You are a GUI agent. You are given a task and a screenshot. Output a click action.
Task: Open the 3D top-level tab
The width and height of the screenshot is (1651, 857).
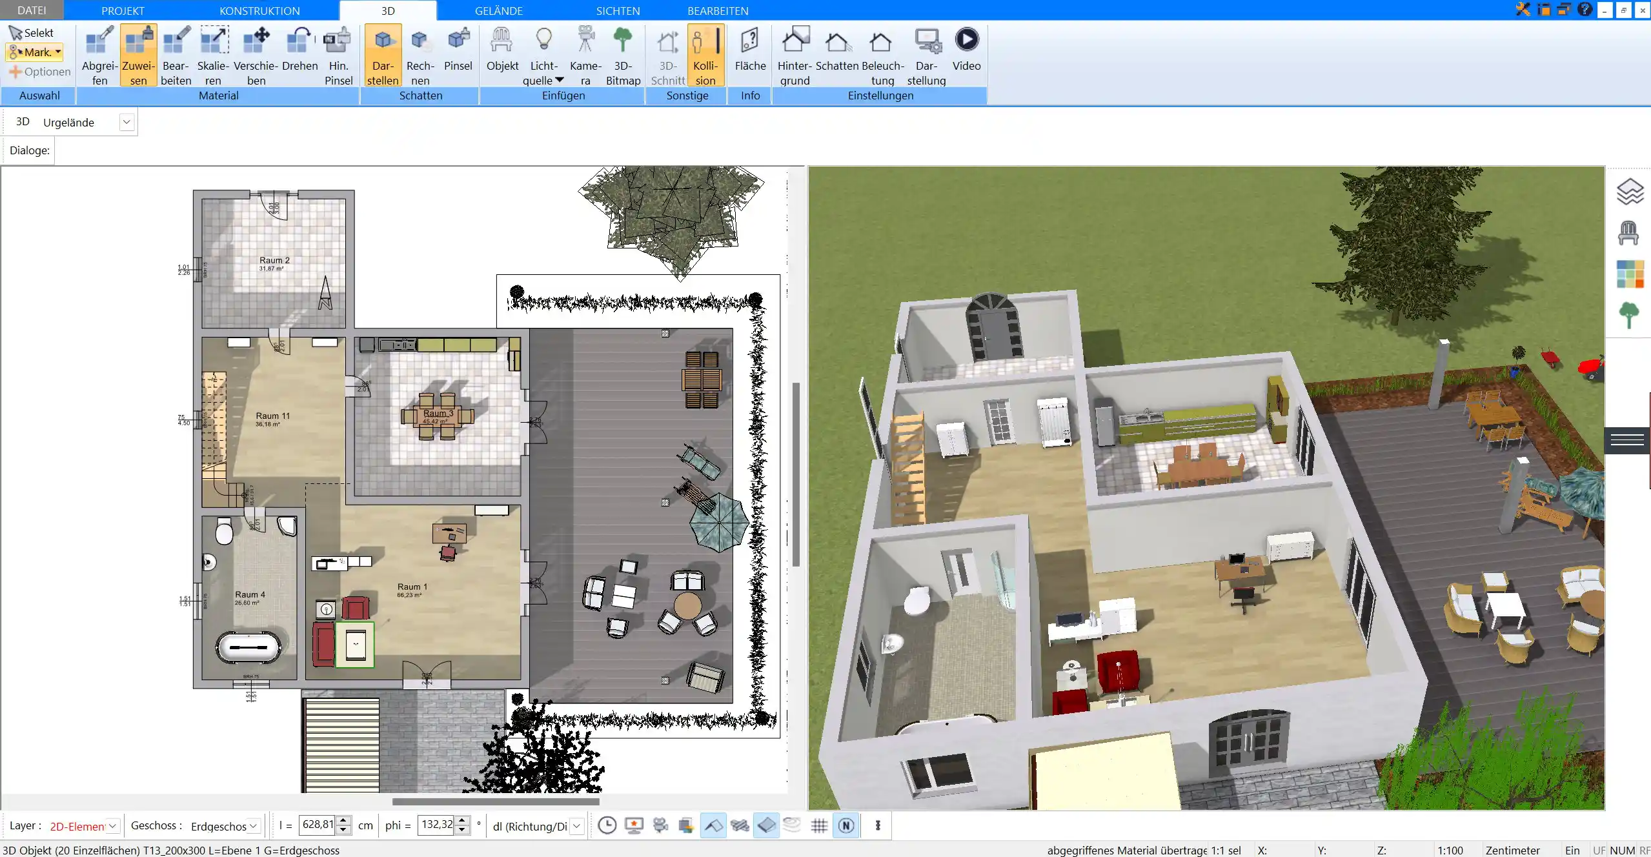[389, 10]
